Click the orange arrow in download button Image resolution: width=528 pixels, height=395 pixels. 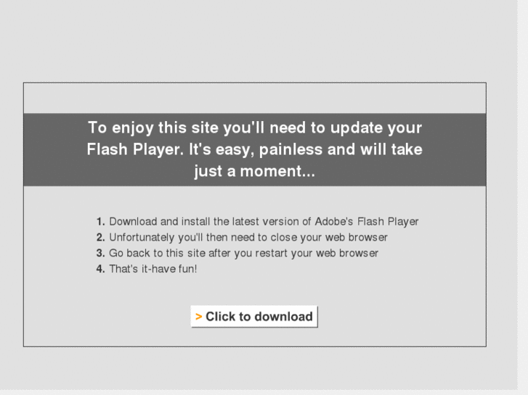click(x=199, y=317)
